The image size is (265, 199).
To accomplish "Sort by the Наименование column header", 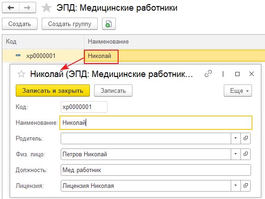I will click(174, 42).
